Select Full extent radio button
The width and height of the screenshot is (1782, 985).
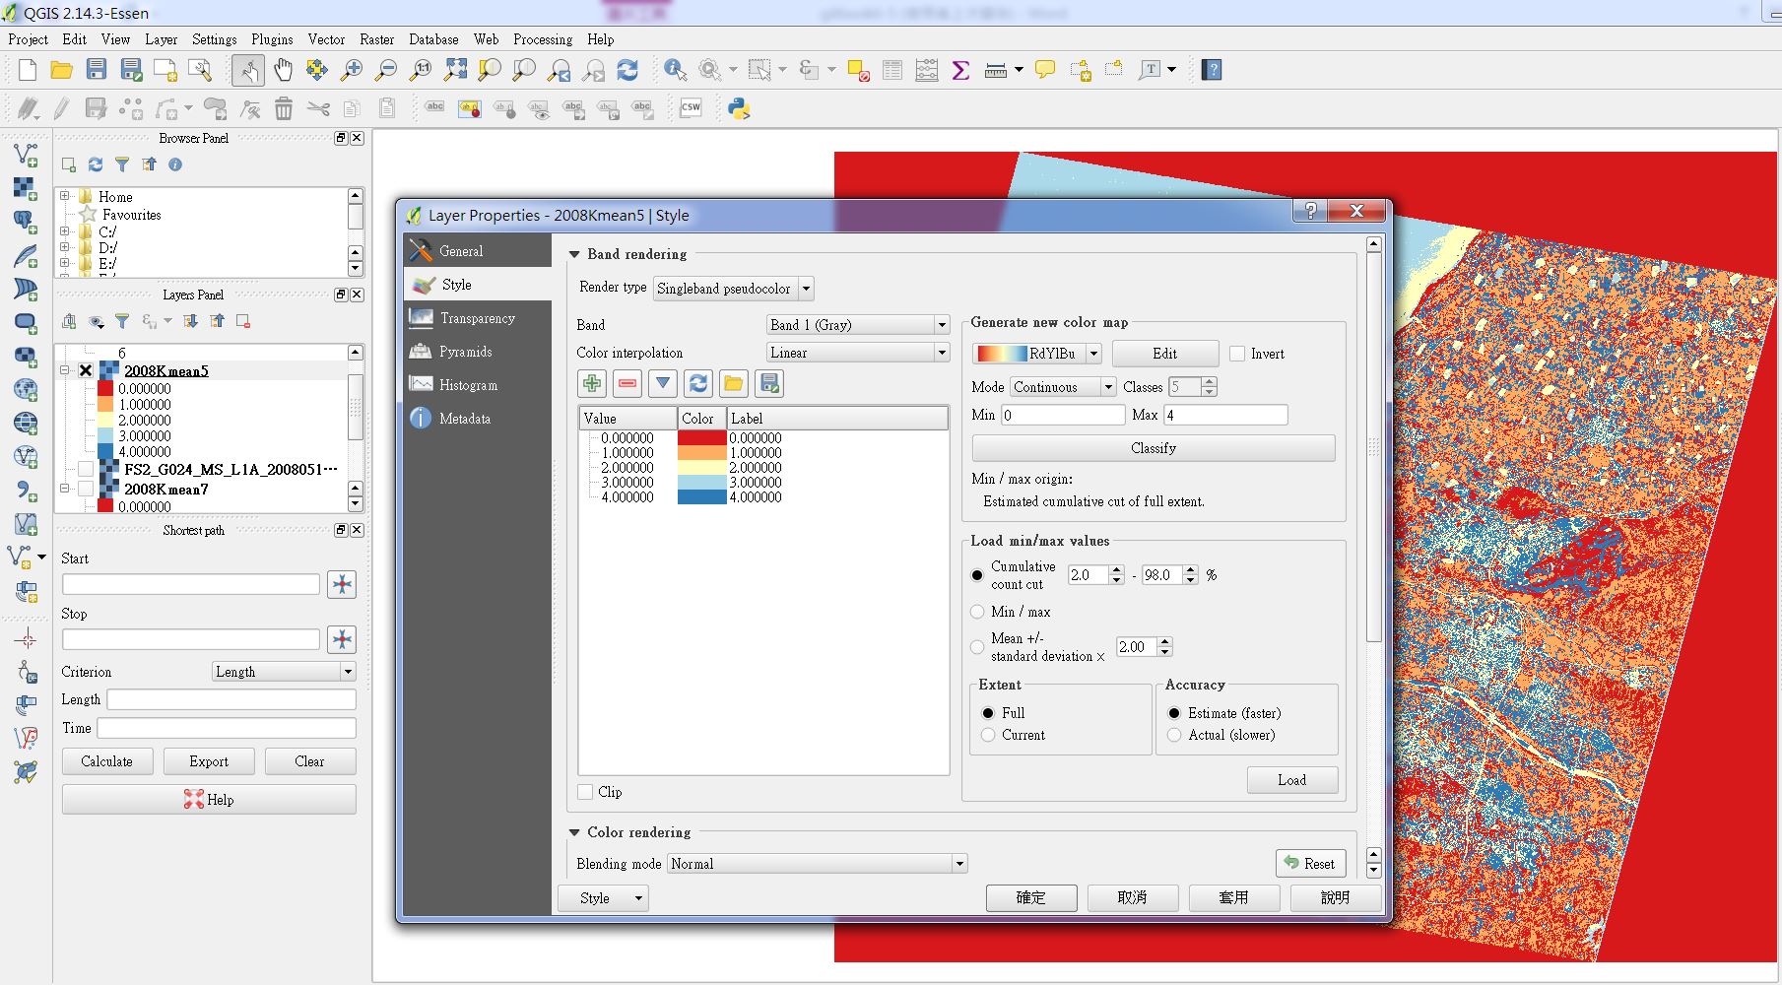click(x=988, y=713)
